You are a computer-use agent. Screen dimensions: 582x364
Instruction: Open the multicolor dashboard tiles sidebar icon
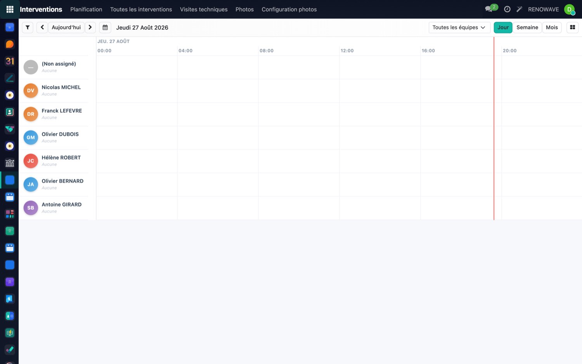[10, 214]
